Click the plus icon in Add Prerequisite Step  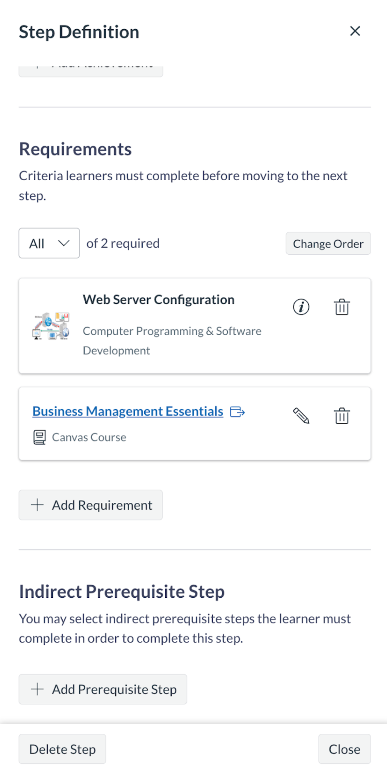pyautogui.click(x=37, y=689)
